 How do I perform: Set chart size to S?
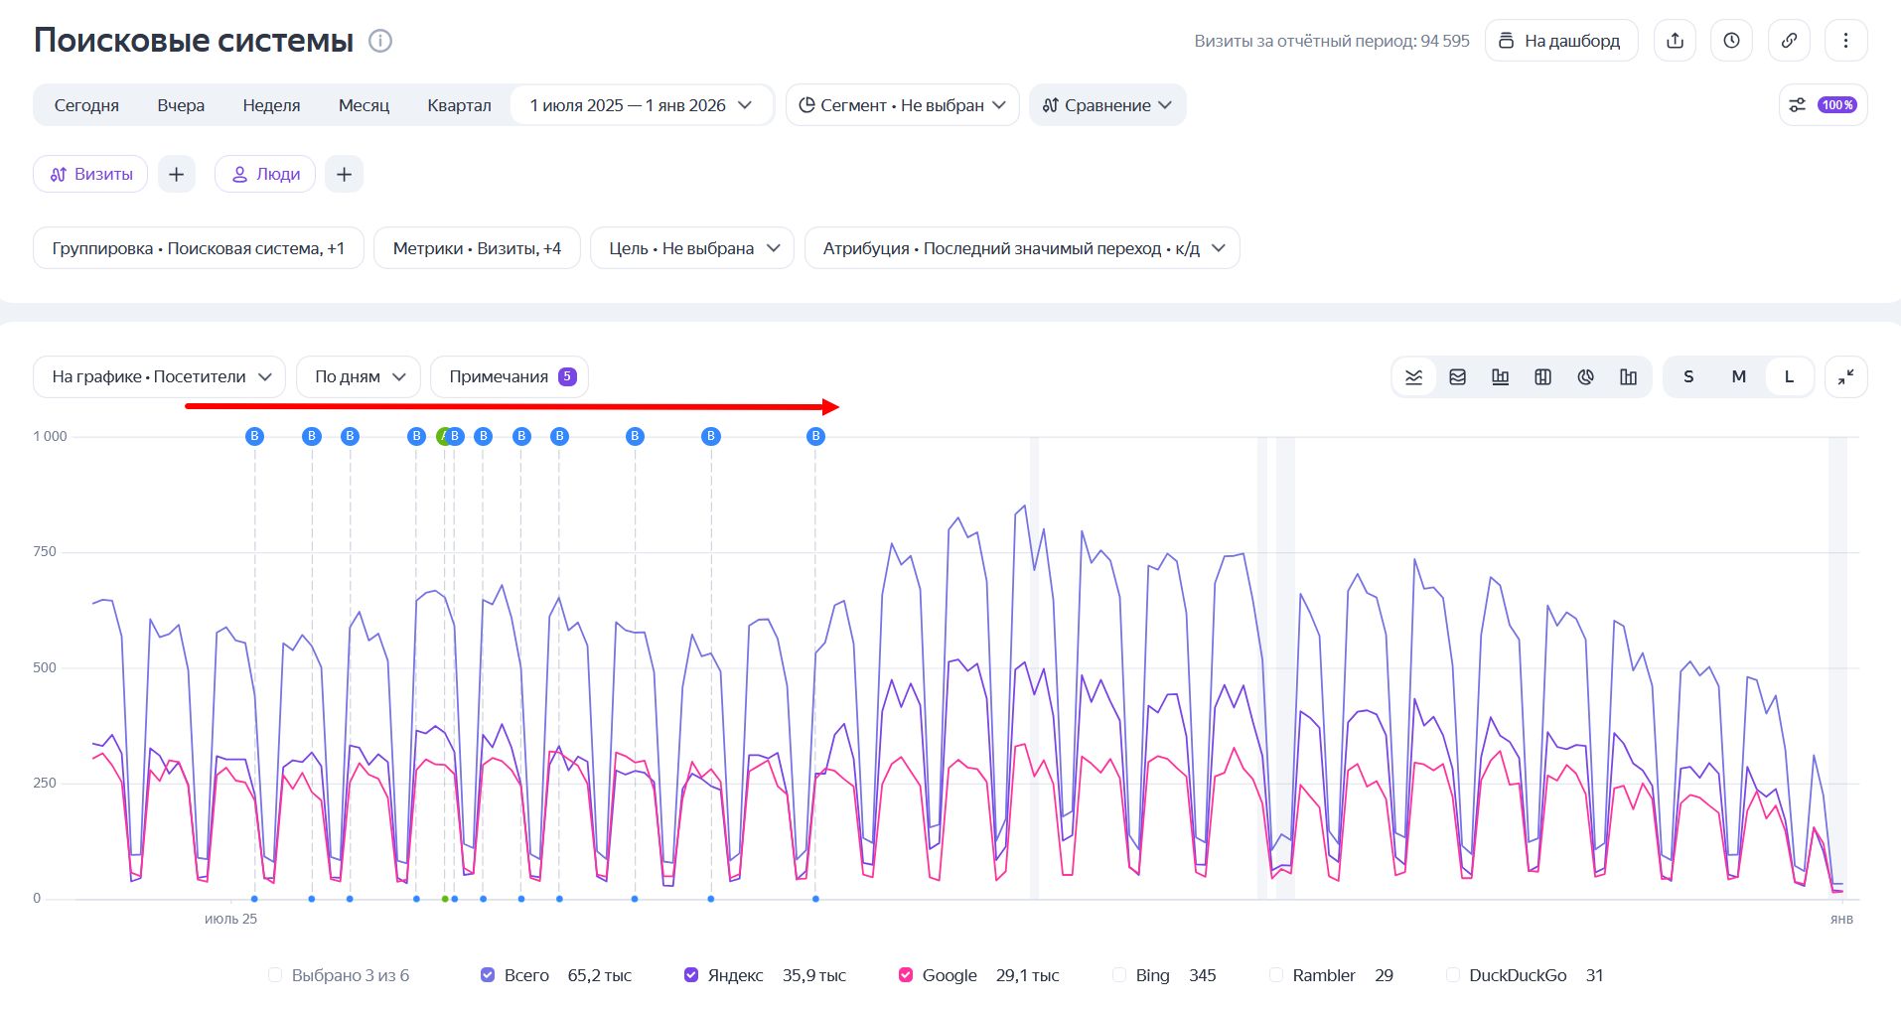[x=1688, y=377]
